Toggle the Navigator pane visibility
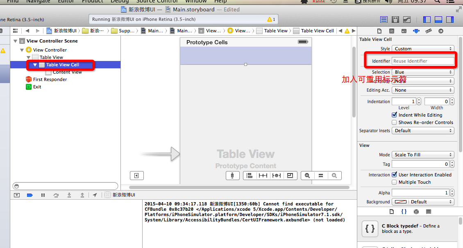Viewport: 463px width, 248px height. (x=427, y=20)
